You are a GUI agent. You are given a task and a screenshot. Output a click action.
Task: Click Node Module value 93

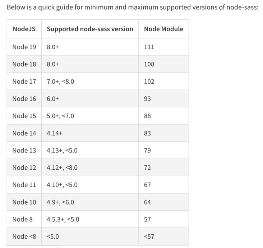tap(147, 99)
